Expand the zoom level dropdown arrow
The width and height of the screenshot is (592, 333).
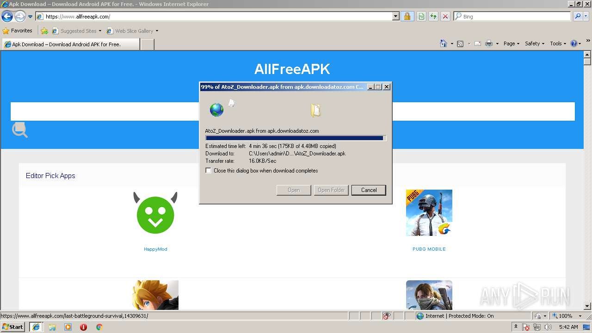pos(580,316)
